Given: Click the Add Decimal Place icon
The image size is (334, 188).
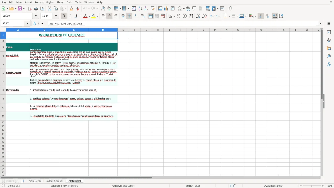Looking at the screenshot, I should click(x=198, y=16).
